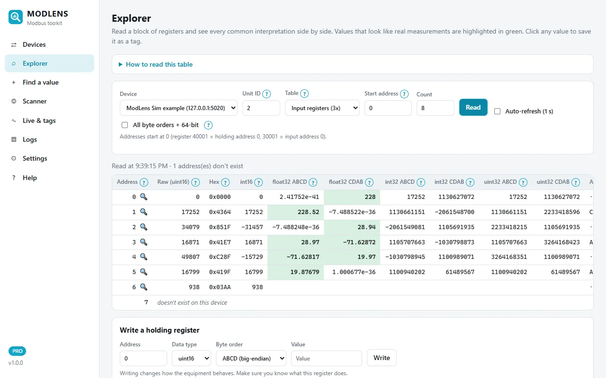Click help icon in float32 ABCD header
The image size is (606, 378).
(x=313, y=182)
